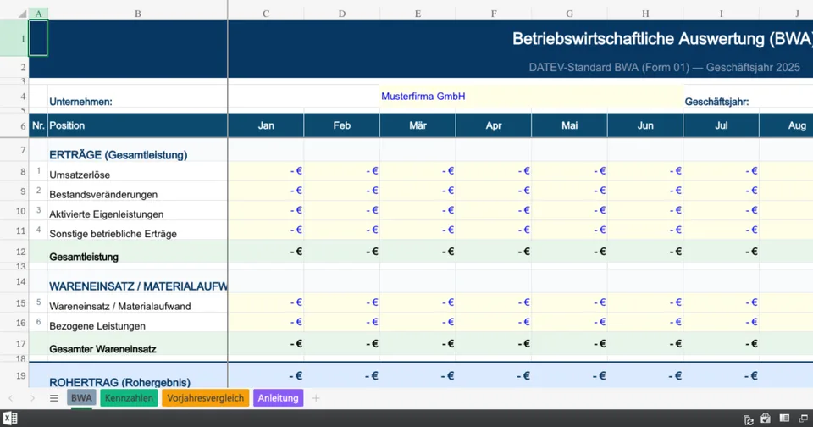813x427 pixels.
Task: Select row 19 header
Action: coord(14,375)
